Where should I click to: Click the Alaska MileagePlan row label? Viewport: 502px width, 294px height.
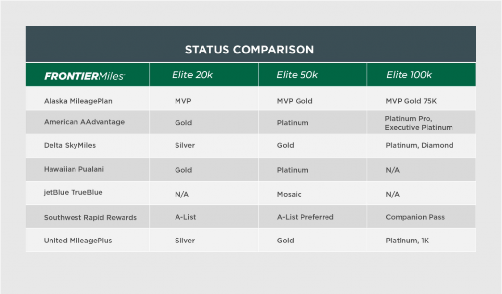coord(78,101)
